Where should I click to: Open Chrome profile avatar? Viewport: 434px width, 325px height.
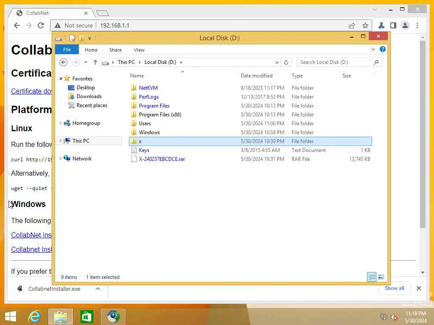pos(405,26)
